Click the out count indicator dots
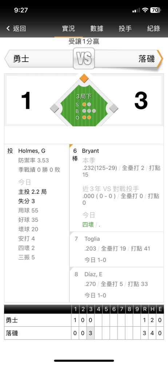This screenshot has height=365, width=168. point(87,117)
